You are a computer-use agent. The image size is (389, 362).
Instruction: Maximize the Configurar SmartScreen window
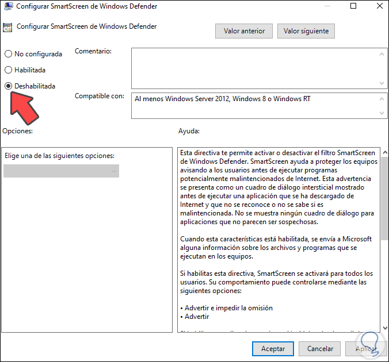(353, 6)
